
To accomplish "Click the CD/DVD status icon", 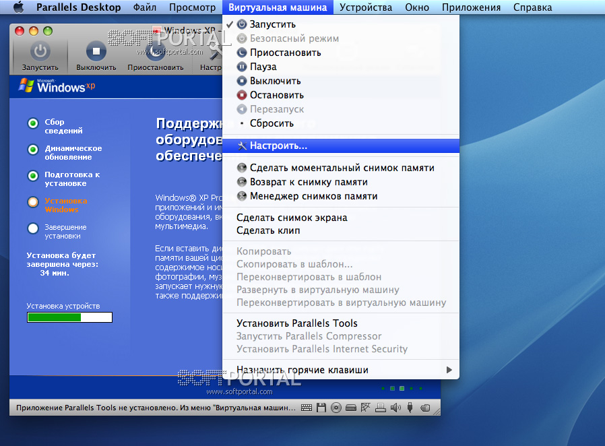I will pos(336,408).
